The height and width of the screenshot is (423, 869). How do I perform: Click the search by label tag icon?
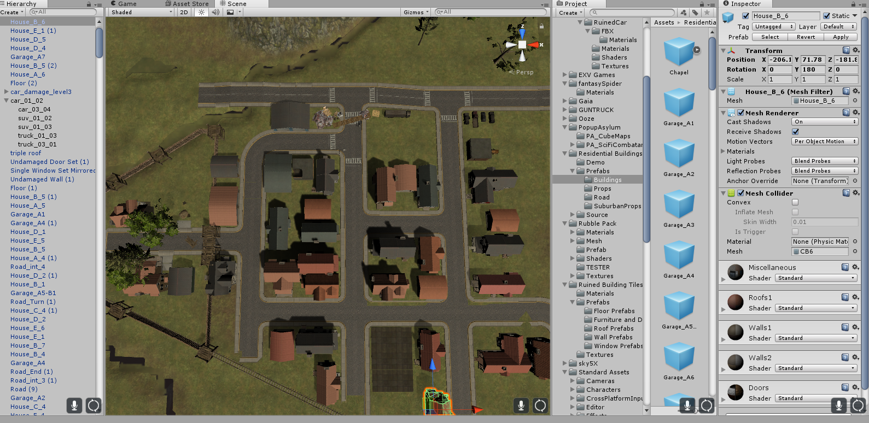(x=695, y=13)
